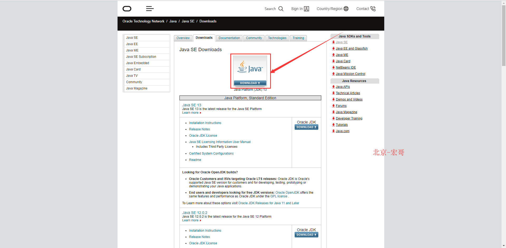Click Learn more under Java SE 13
The height and width of the screenshot is (248, 506).
coord(191,113)
